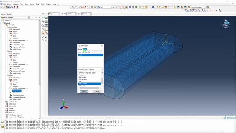Click the step Name input field
Screen dimensions: 236x133
[93, 49]
